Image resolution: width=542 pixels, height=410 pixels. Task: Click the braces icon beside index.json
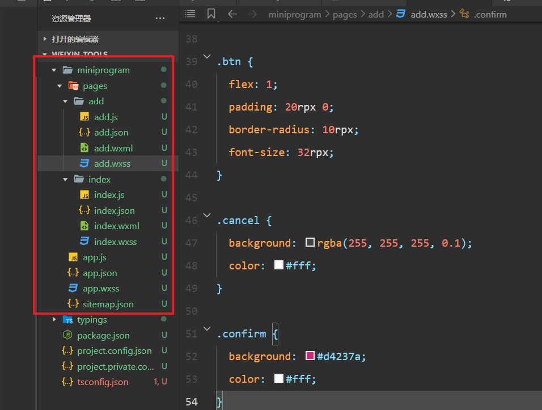point(84,210)
